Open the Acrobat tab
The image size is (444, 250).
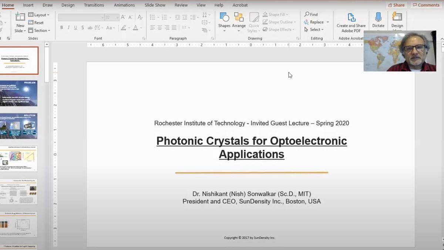240,5
